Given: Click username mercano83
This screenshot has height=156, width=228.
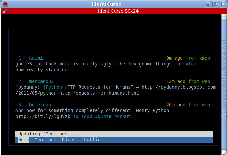Looking at the screenshot, I should click(41, 81).
